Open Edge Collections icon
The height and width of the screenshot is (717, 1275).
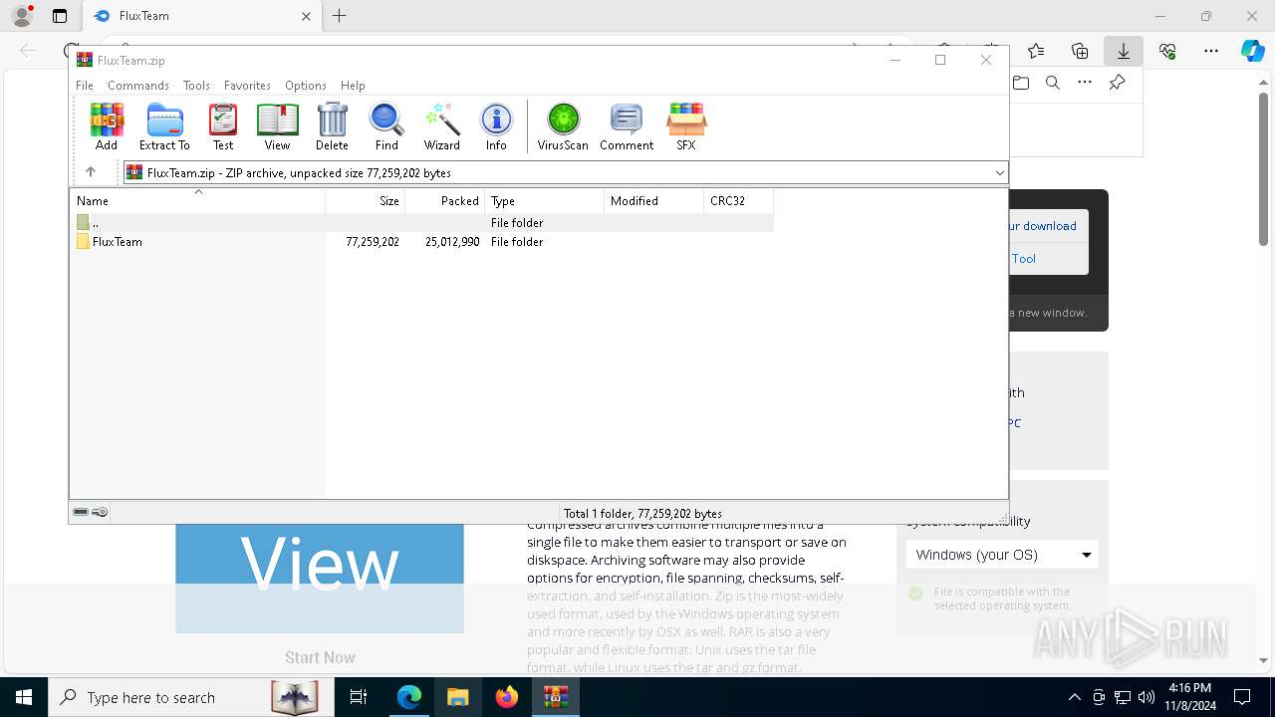pyautogui.click(x=1080, y=51)
